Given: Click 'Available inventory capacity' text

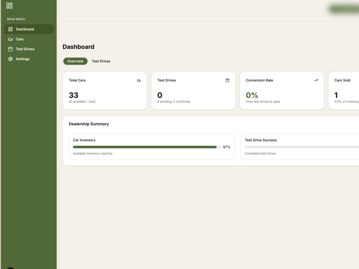Looking at the screenshot, I should 93,154.
